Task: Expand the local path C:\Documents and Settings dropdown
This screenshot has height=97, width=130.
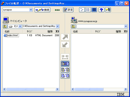Action: [57, 26]
